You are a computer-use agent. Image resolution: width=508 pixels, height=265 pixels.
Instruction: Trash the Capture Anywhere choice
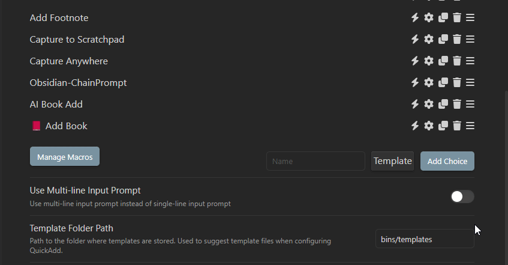pos(457,61)
